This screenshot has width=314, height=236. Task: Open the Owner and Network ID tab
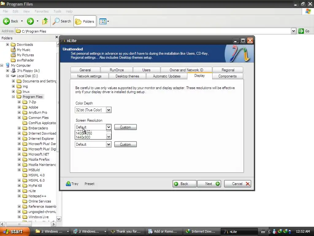[x=186, y=70]
